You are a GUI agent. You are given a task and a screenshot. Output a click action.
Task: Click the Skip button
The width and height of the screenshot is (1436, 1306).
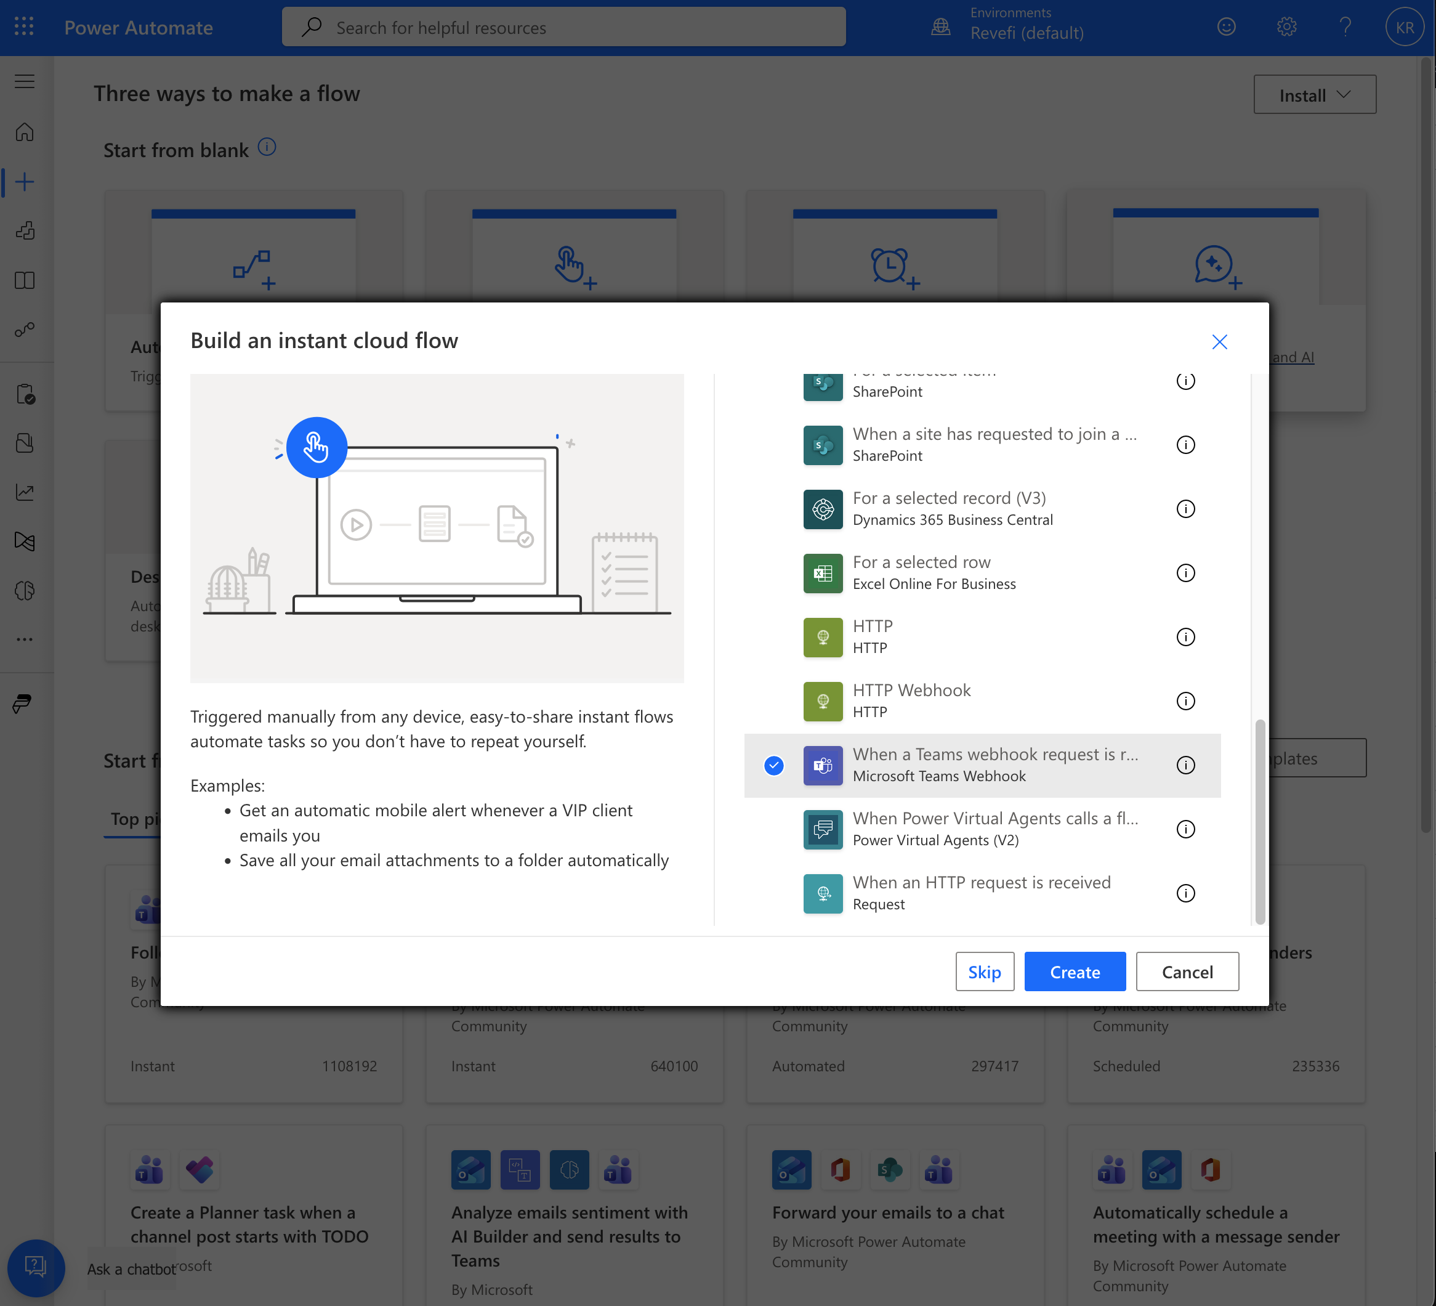pos(983,972)
